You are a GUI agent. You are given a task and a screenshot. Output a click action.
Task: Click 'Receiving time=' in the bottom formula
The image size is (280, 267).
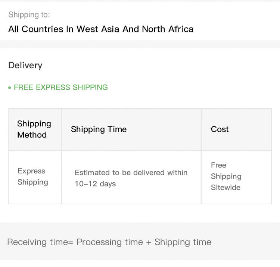40,242
